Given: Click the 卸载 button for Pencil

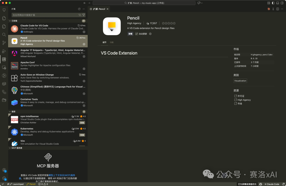Looking at the screenshot, I should pos(130,34).
